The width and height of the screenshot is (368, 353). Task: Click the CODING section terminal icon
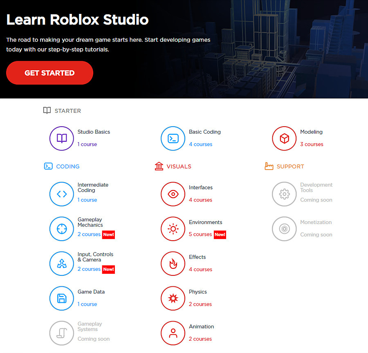[x=48, y=166]
